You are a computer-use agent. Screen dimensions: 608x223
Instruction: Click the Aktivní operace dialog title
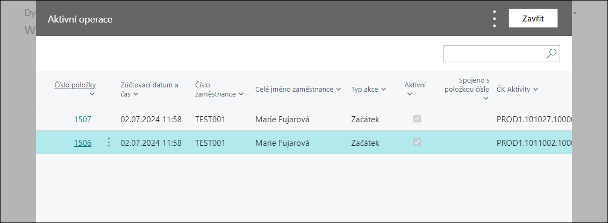click(x=80, y=19)
